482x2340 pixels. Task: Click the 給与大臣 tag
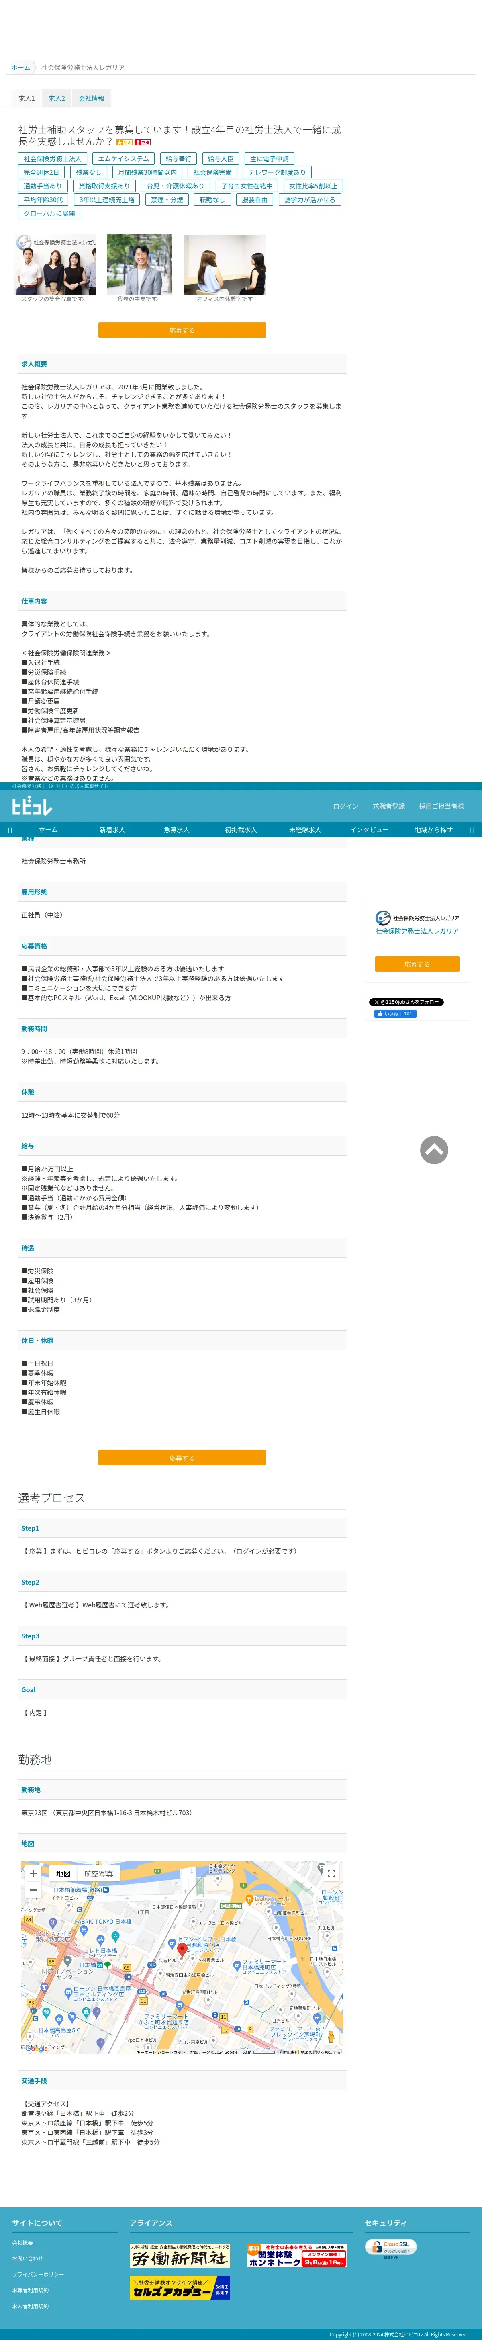pos(221,158)
